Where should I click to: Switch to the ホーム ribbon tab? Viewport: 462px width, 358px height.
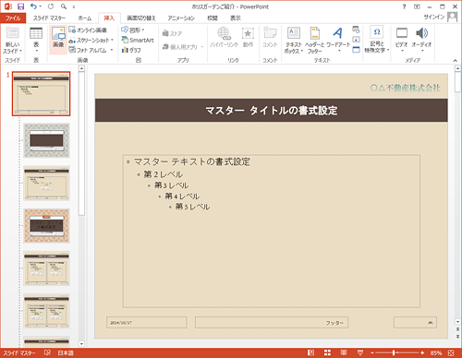pyautogui.click(x=85, y=18)
